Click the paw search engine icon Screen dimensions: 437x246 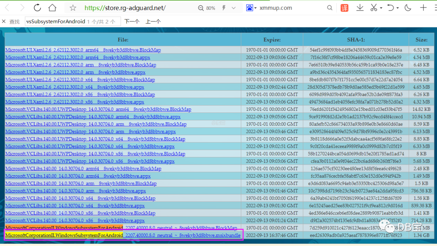pyautogui.click(x=249, y=8)
